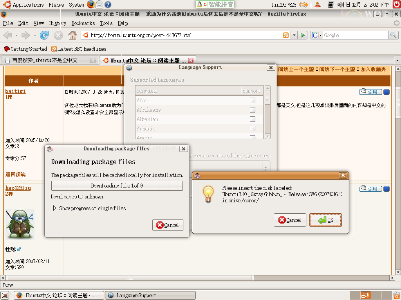Open baitiqi's user profile link
Viewport: 401px width, 300px height.
(x=15, y=91)
